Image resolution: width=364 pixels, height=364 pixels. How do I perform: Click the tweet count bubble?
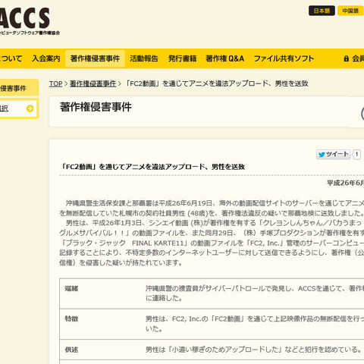pyautogui.click(x=356, y=154)
